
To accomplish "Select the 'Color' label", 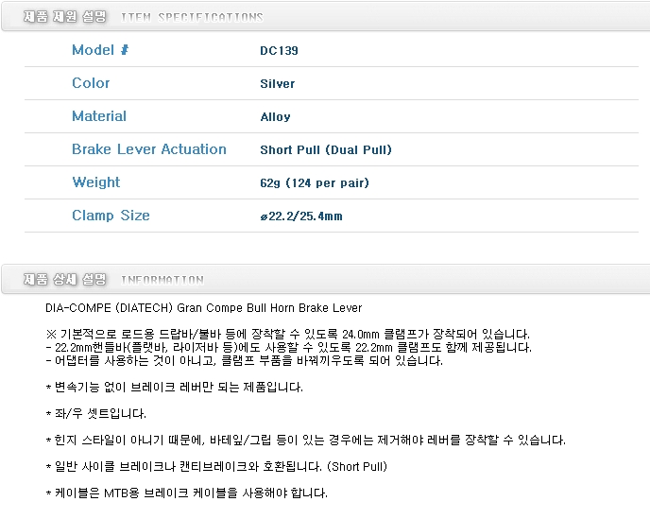I will click(x=91, y=83).
